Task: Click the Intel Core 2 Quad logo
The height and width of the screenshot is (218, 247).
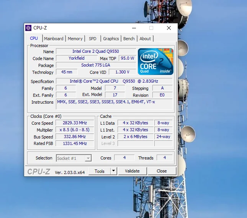Action: [155, 62]
